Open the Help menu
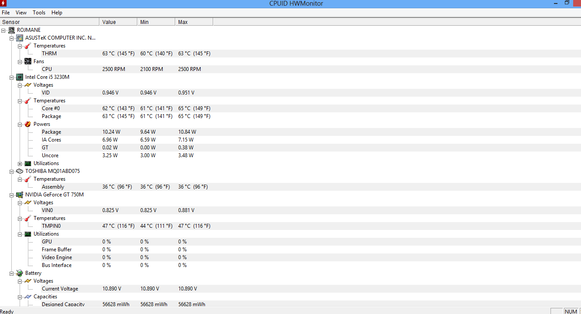This screenshot has width=581, height=314. point(57,13)
